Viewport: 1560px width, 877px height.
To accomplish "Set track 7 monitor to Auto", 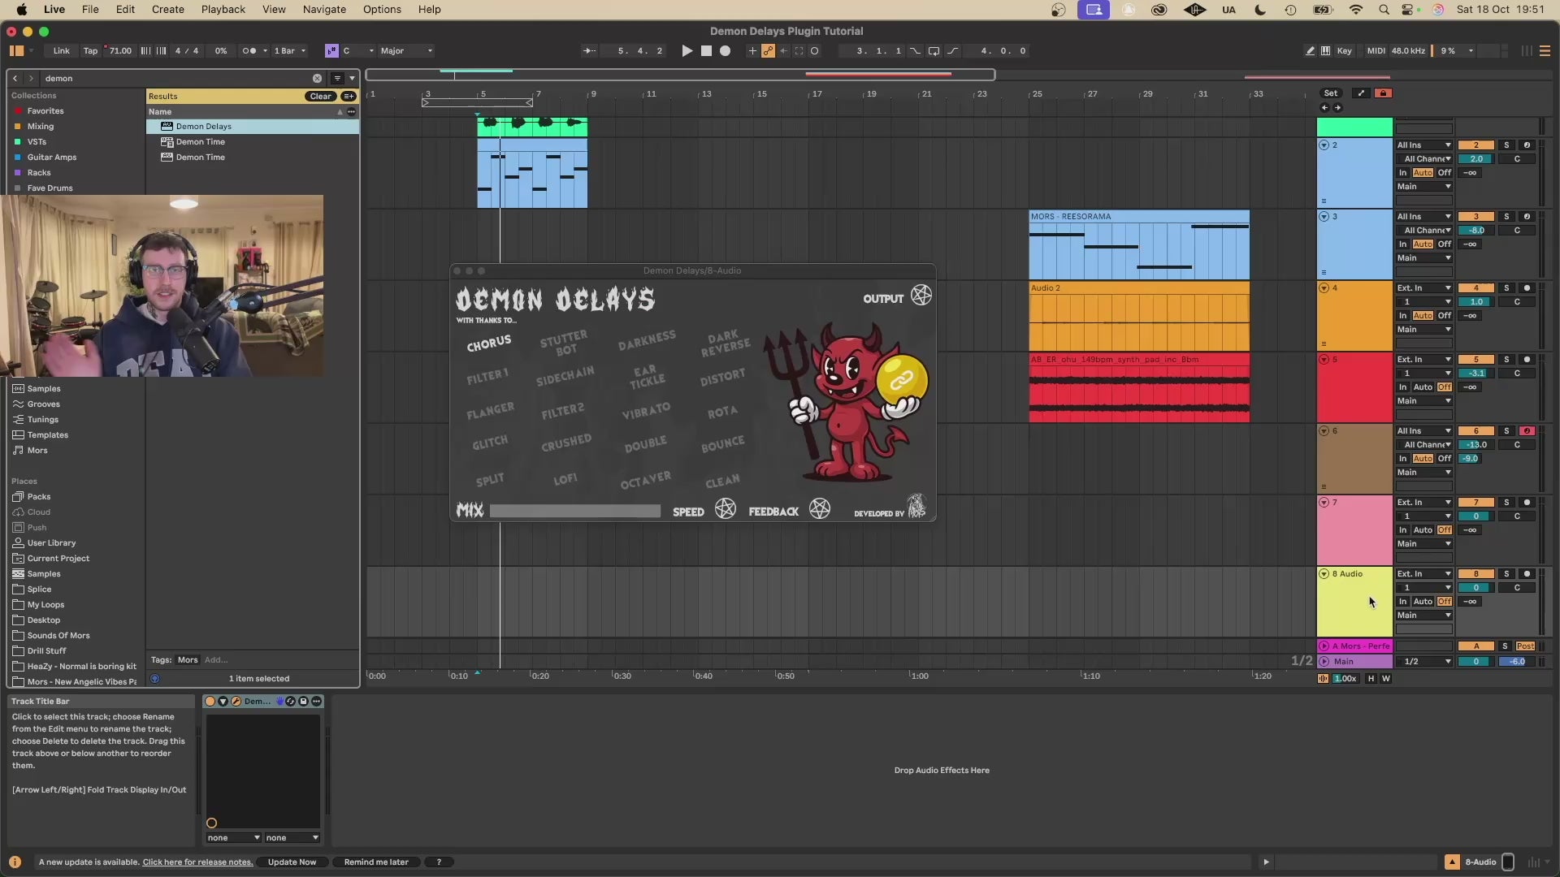I will coord(1423,530).
